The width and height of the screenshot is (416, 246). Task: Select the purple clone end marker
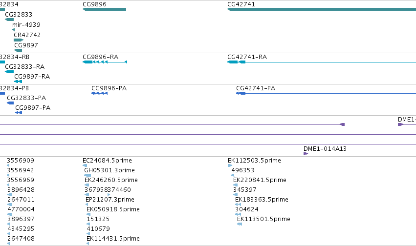pyautogui.click(x=342, y=124)
